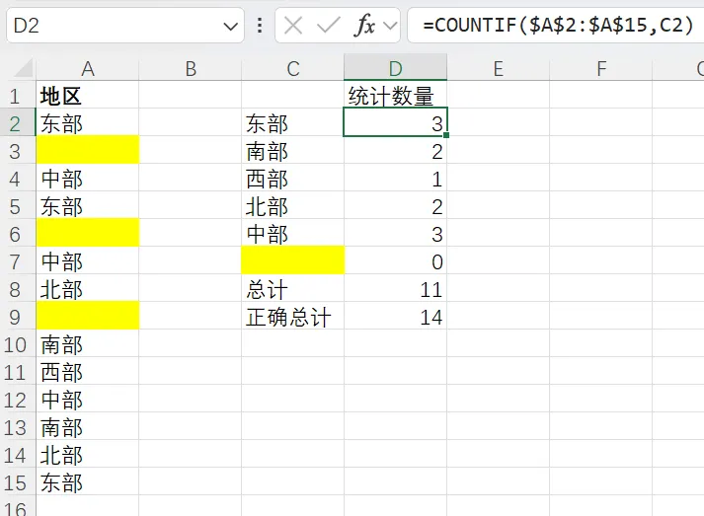The height and width of the screenshot is (516, 704).
Task: Click cell A5 containing 东部
Action: click(88, 207)
